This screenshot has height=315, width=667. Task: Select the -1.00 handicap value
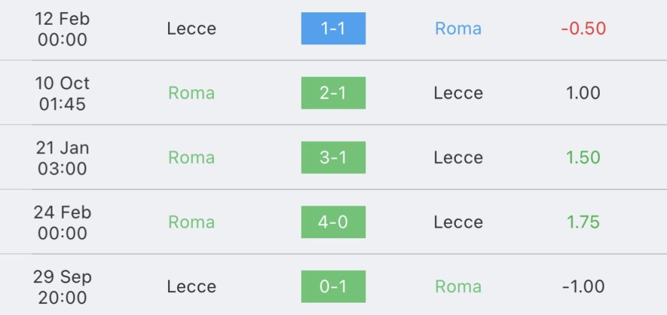coord(583,286)
